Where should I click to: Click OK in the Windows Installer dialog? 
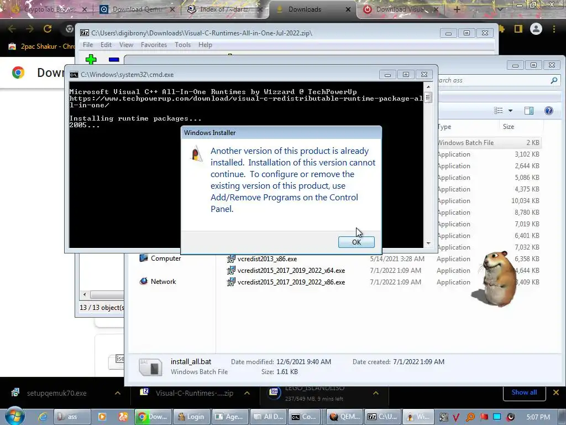357,242
